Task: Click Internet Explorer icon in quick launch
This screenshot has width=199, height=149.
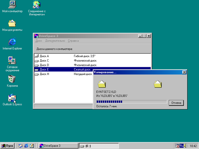Action: pos(26,146)
